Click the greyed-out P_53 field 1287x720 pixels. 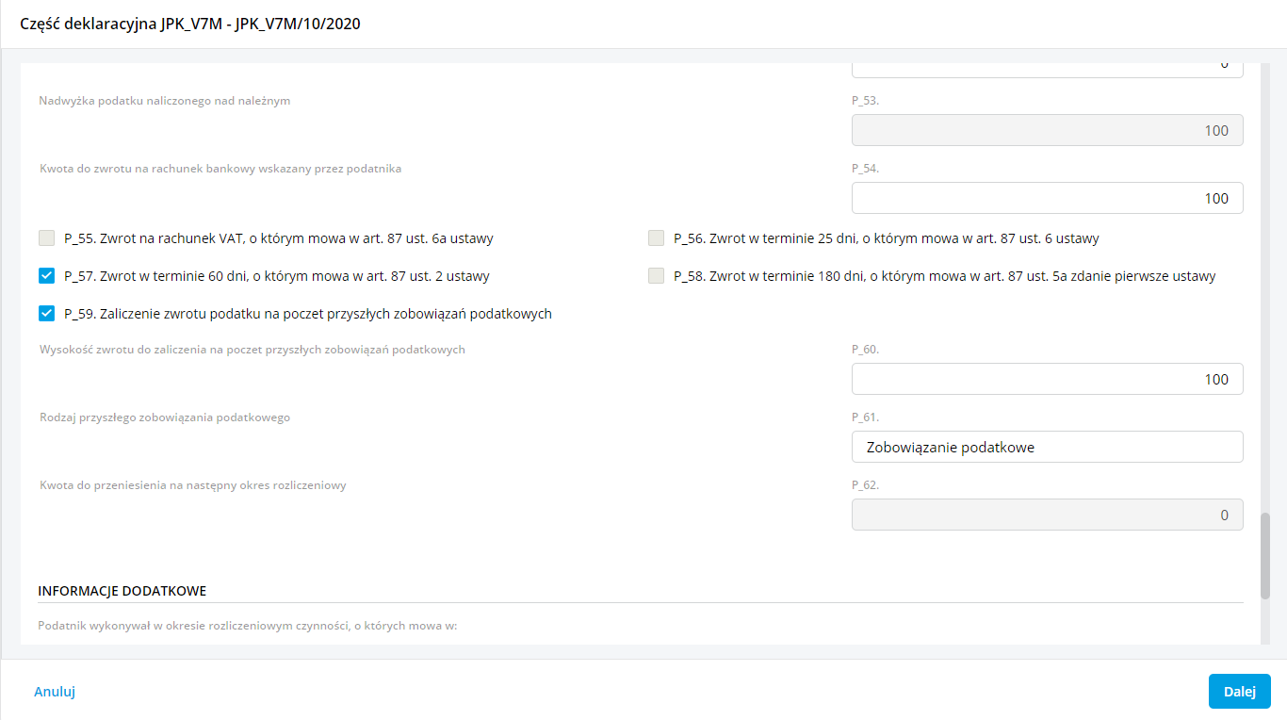coord(1047,130)
